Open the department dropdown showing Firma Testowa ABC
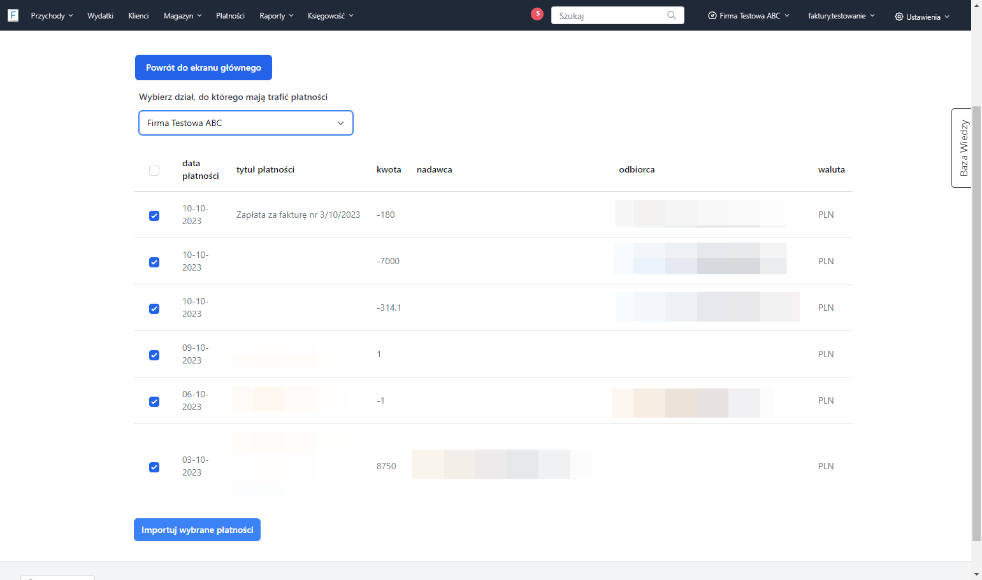 246,123
